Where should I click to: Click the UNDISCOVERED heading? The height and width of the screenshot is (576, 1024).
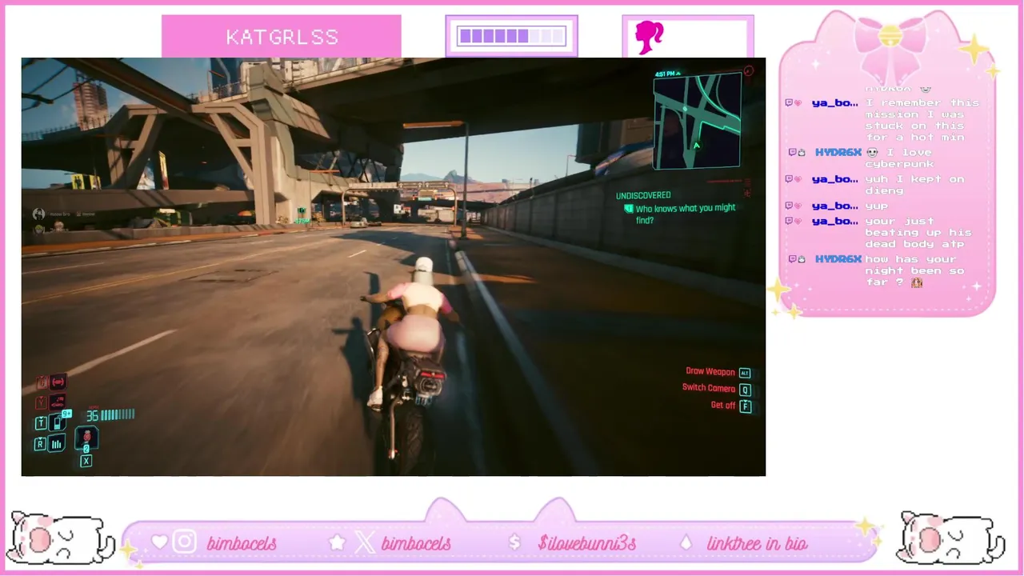pyautogui.click(x=643, y=195)
